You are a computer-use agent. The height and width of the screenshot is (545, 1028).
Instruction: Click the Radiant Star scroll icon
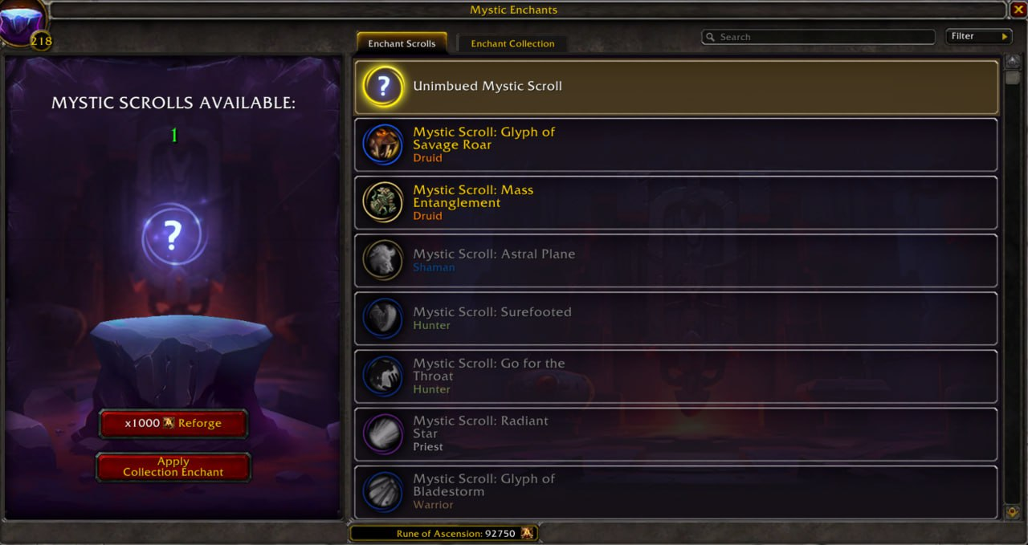click(383, 433)
